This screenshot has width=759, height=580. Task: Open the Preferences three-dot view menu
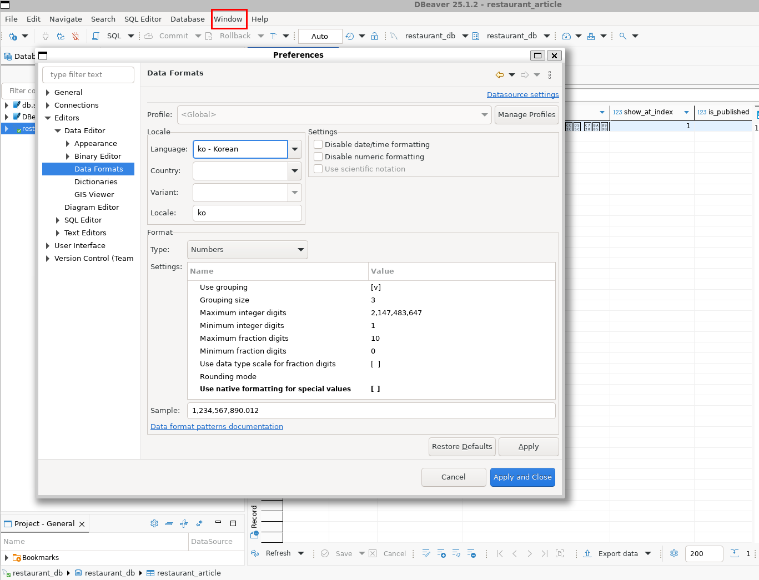(550, 75)
